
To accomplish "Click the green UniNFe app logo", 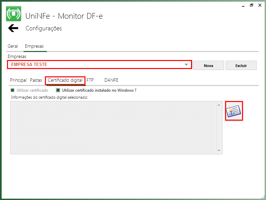I will point(14,14).
